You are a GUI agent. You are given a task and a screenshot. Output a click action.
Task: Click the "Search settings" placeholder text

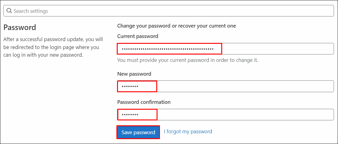click(31, 11)
